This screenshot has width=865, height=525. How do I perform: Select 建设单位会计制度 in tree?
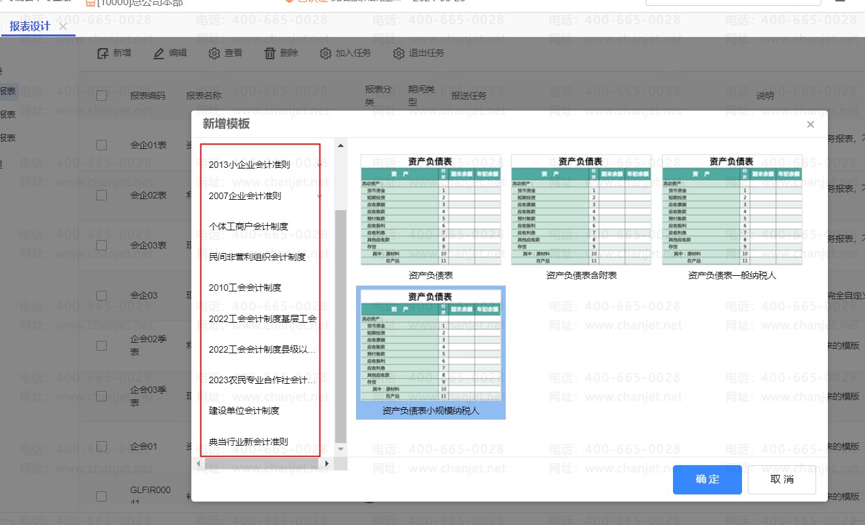point(243,411)
